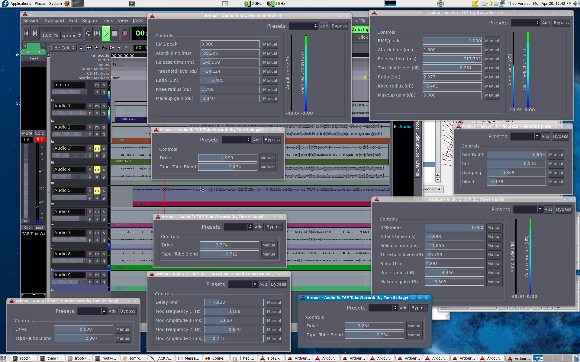Open the GNOME Applications menu
This screenshot has width=580, height=362.
pyautogui.click(x=21, y=4)
